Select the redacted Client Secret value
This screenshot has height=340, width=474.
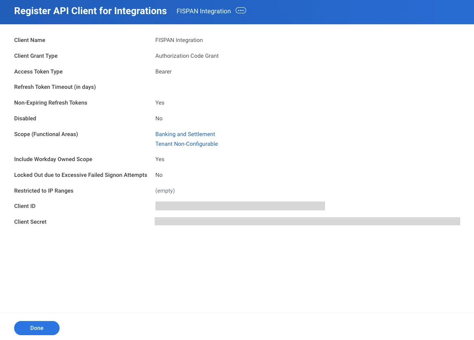[308, 221]
